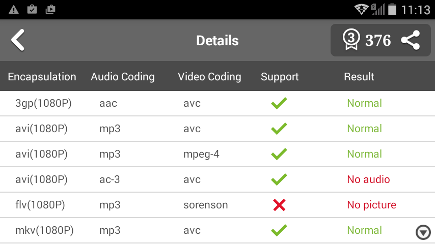The width and height of the screenshot is (435, 244).
Task: Select the mkv(1080P) row
Action: (x=217, y=230)
